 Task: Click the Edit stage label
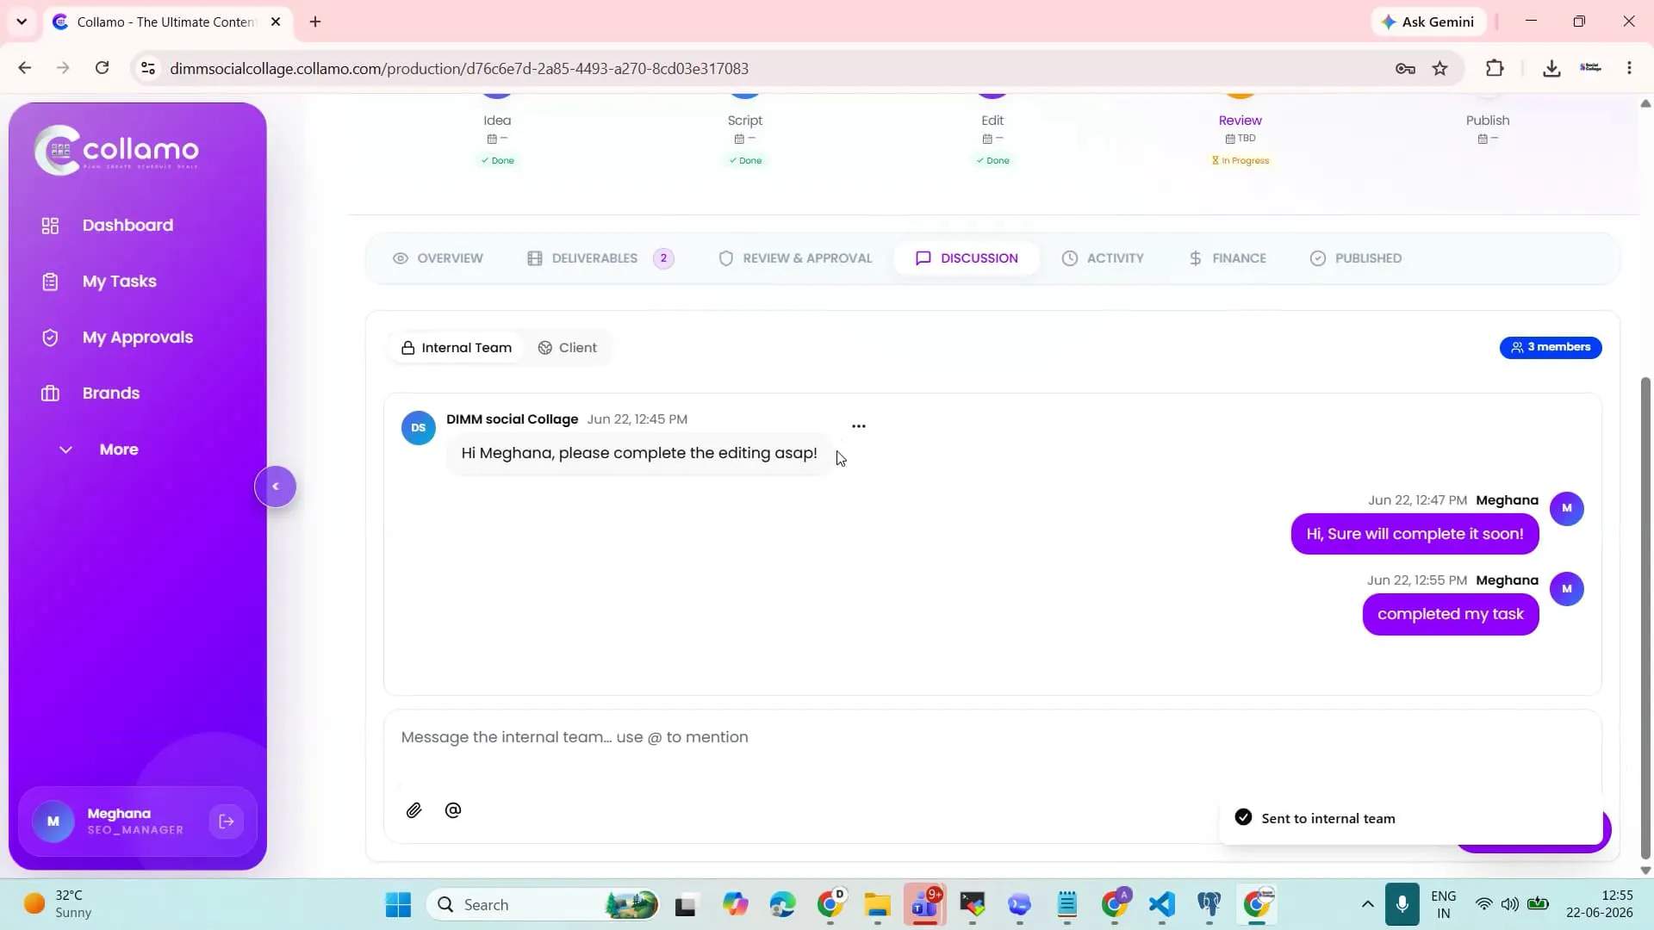[x=992, y=121]
